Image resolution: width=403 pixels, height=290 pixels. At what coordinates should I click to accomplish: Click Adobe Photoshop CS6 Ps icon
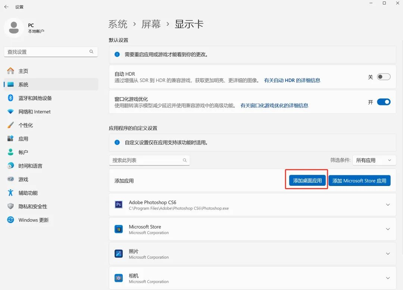(x=119, y=205)
